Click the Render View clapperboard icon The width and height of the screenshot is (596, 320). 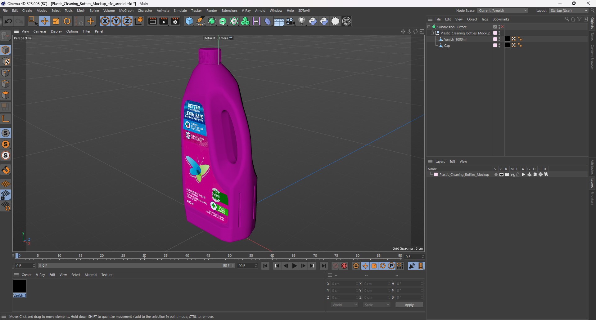[x=152, y=21]
